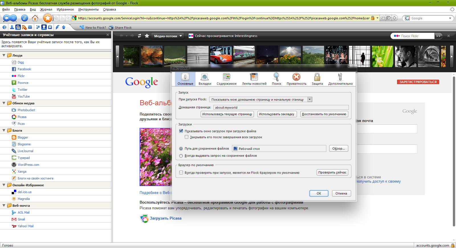This screenshot has height=248, width=456.
Task: Open the Google search engine dropdown arrow
Action: coord(450,18)
